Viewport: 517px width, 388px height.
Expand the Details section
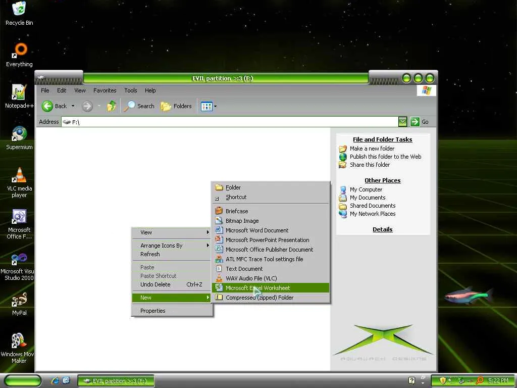coord(383,229)
